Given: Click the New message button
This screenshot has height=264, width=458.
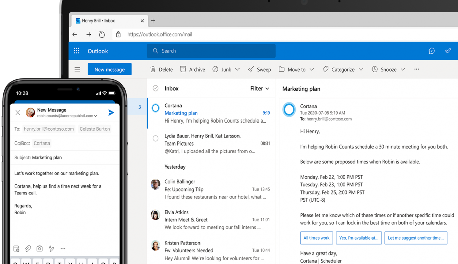Looking at the screenshot, I should coord(109,69).
